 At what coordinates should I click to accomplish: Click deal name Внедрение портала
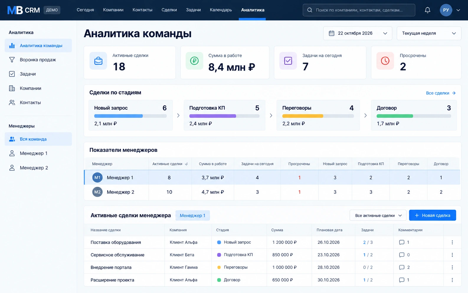111,267
